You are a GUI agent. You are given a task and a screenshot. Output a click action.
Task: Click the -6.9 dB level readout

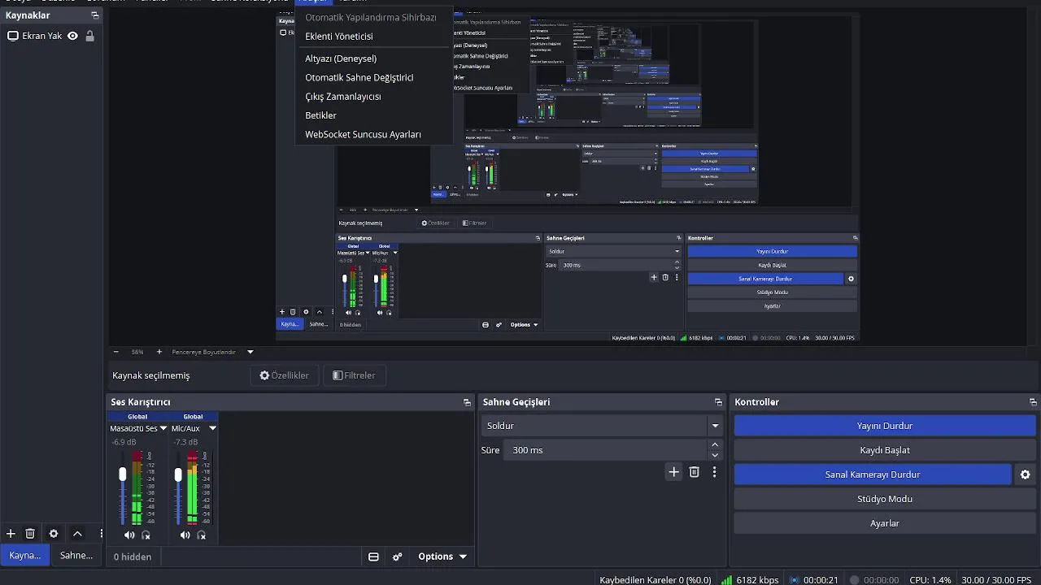coord(124,442)
